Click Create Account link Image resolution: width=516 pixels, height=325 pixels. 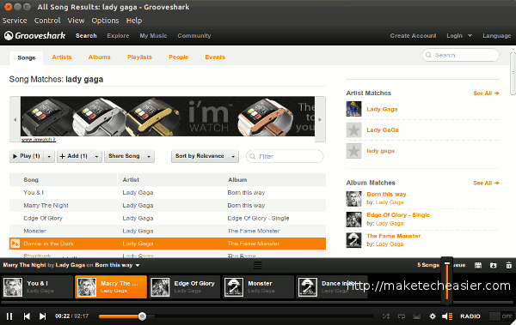[413, 35]
